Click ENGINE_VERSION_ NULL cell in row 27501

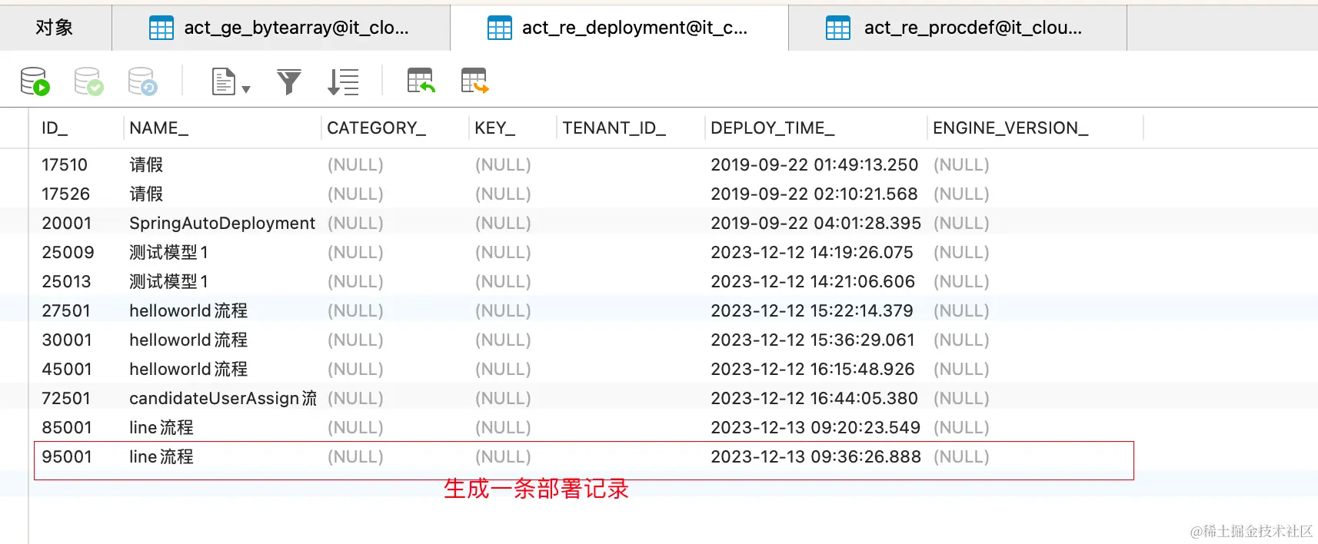tap(961, 311)
